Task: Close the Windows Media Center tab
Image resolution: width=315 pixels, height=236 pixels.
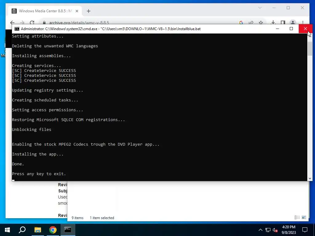Action: click(x=77, y=11)
